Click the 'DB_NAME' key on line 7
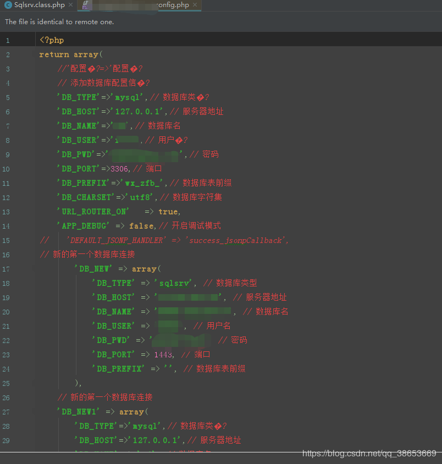This screenshot has height=464, width=442. (x=78, y=126)
